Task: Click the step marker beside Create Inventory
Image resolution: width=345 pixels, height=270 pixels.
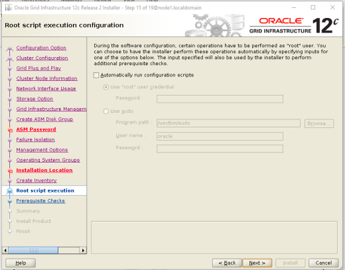Action: [9, 181]
